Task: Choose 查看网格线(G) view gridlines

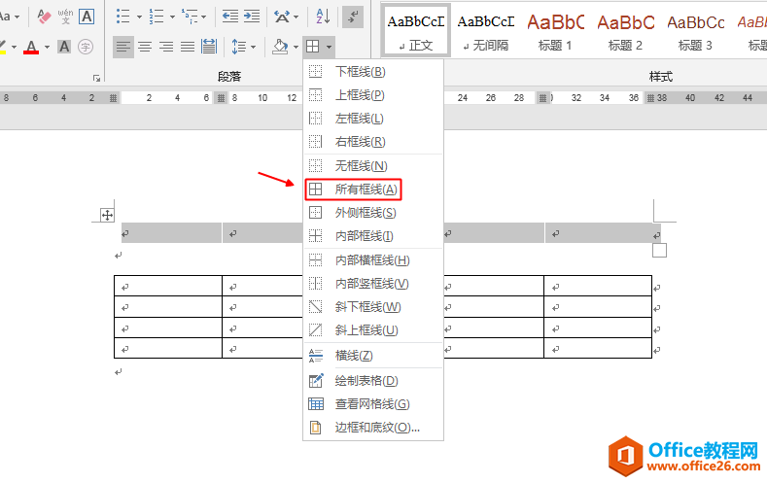Action: pos(373,404)
